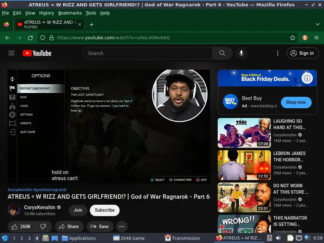Open more actions ellipsis below video
This screenshot has width=324, height=243.
(122, 227)
